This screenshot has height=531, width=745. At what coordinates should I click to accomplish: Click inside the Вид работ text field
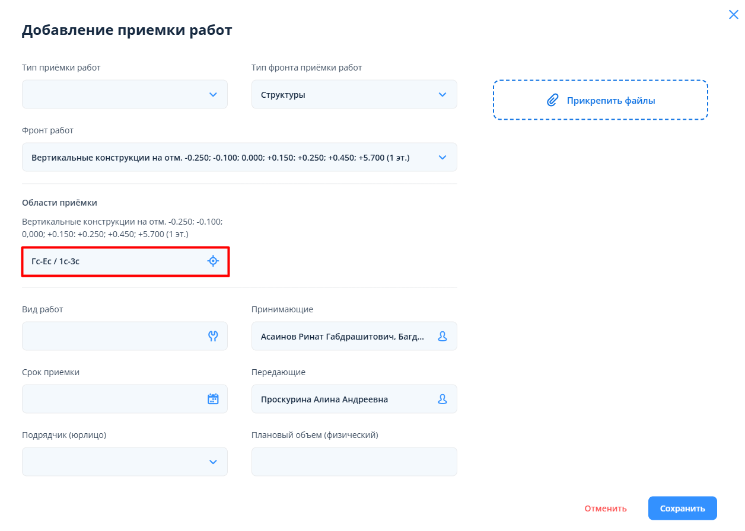(113, 336)
